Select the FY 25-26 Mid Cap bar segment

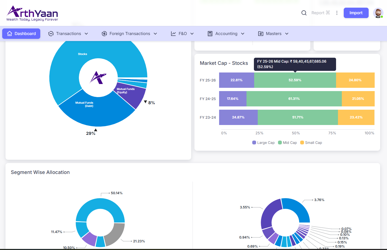295,80
